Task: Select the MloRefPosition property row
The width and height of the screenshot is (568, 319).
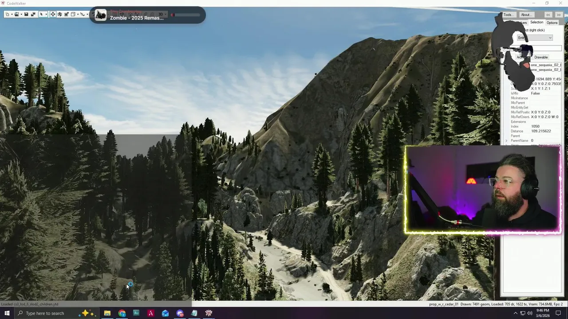Action: click(x=536, y=112)
